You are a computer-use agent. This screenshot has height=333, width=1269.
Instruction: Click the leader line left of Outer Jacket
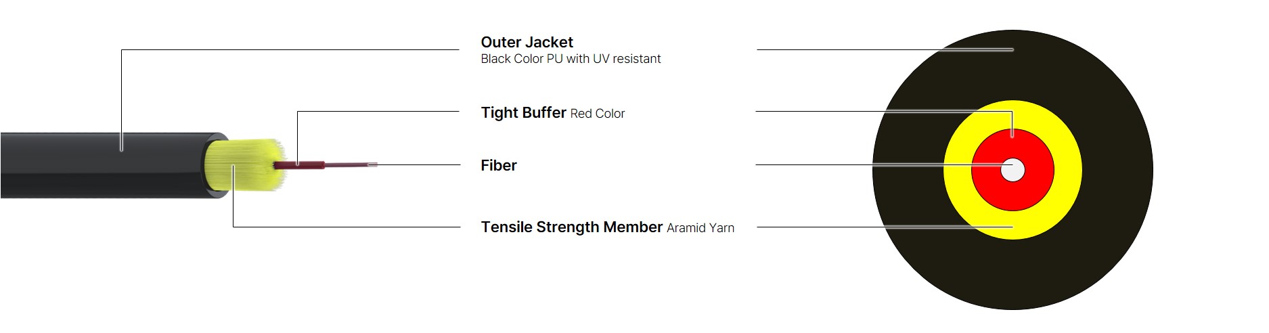tap(291, 49)
